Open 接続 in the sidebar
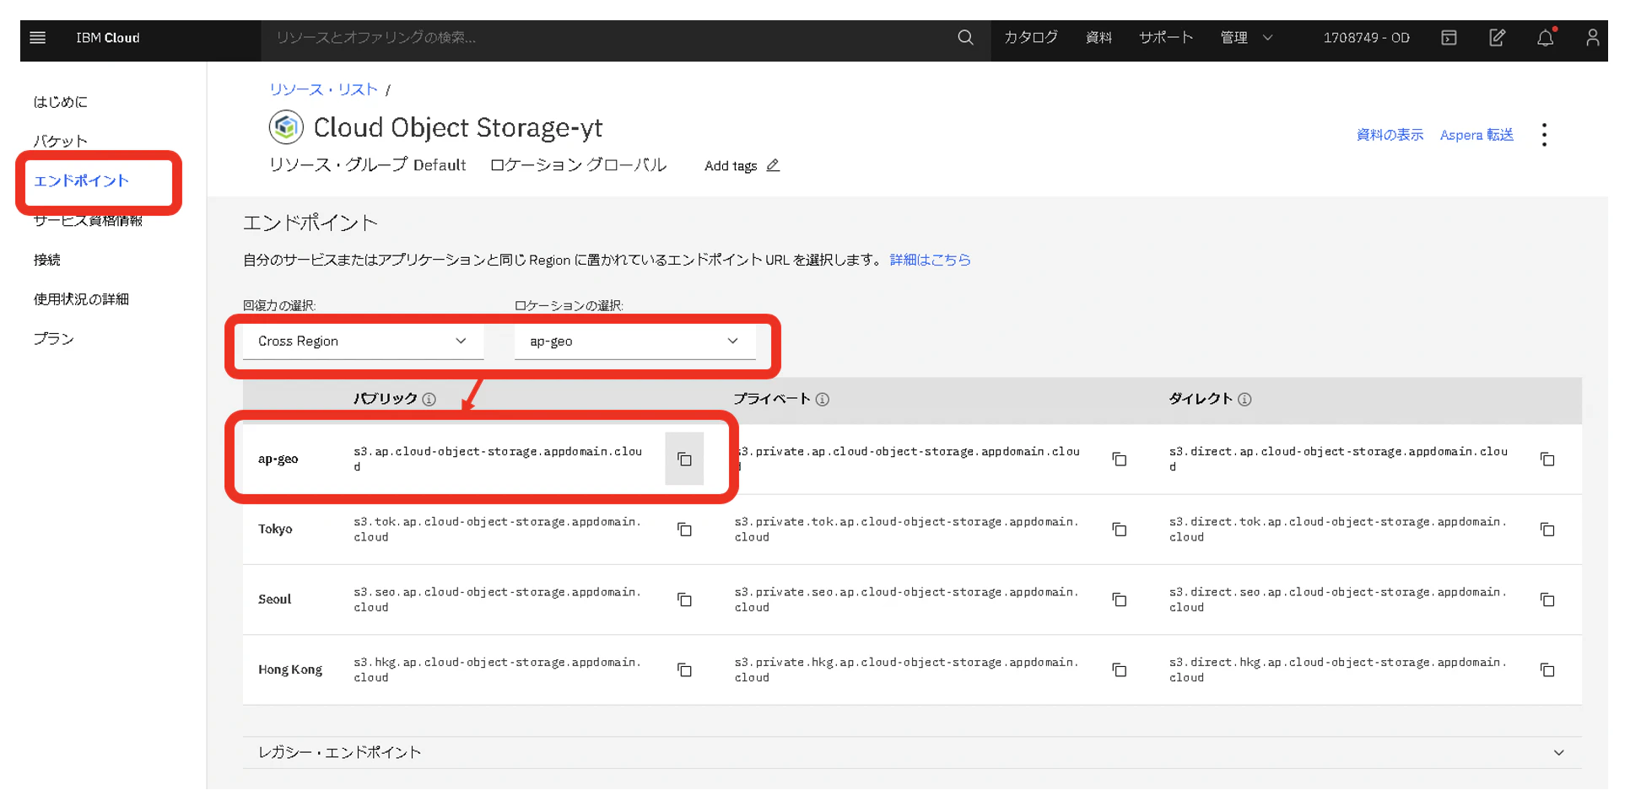Image resolution: width=1652 pixels, height=801 pixels. (x=47, y=260)
